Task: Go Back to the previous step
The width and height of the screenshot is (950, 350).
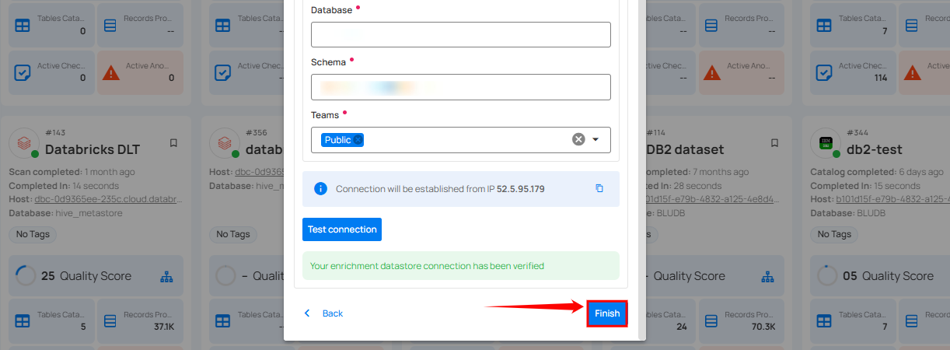Action: point(323,313)
